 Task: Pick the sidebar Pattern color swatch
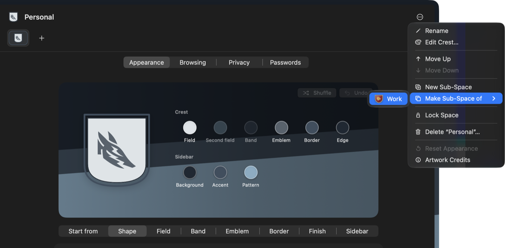pos(251,172)
